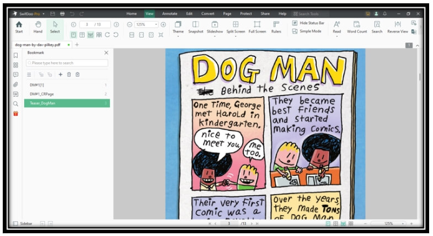Open the attachments paperclip panel

coord(16,84)
